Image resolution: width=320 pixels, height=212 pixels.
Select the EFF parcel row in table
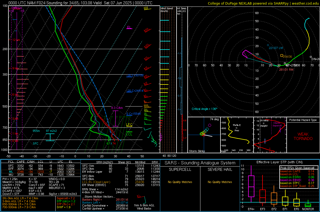pos(41,169)
